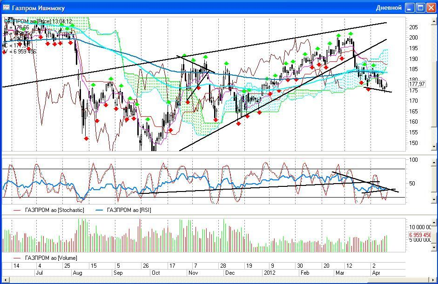The image size is (438, 284).
Task: Click the 155 price axis value
Action: [413, 132]
